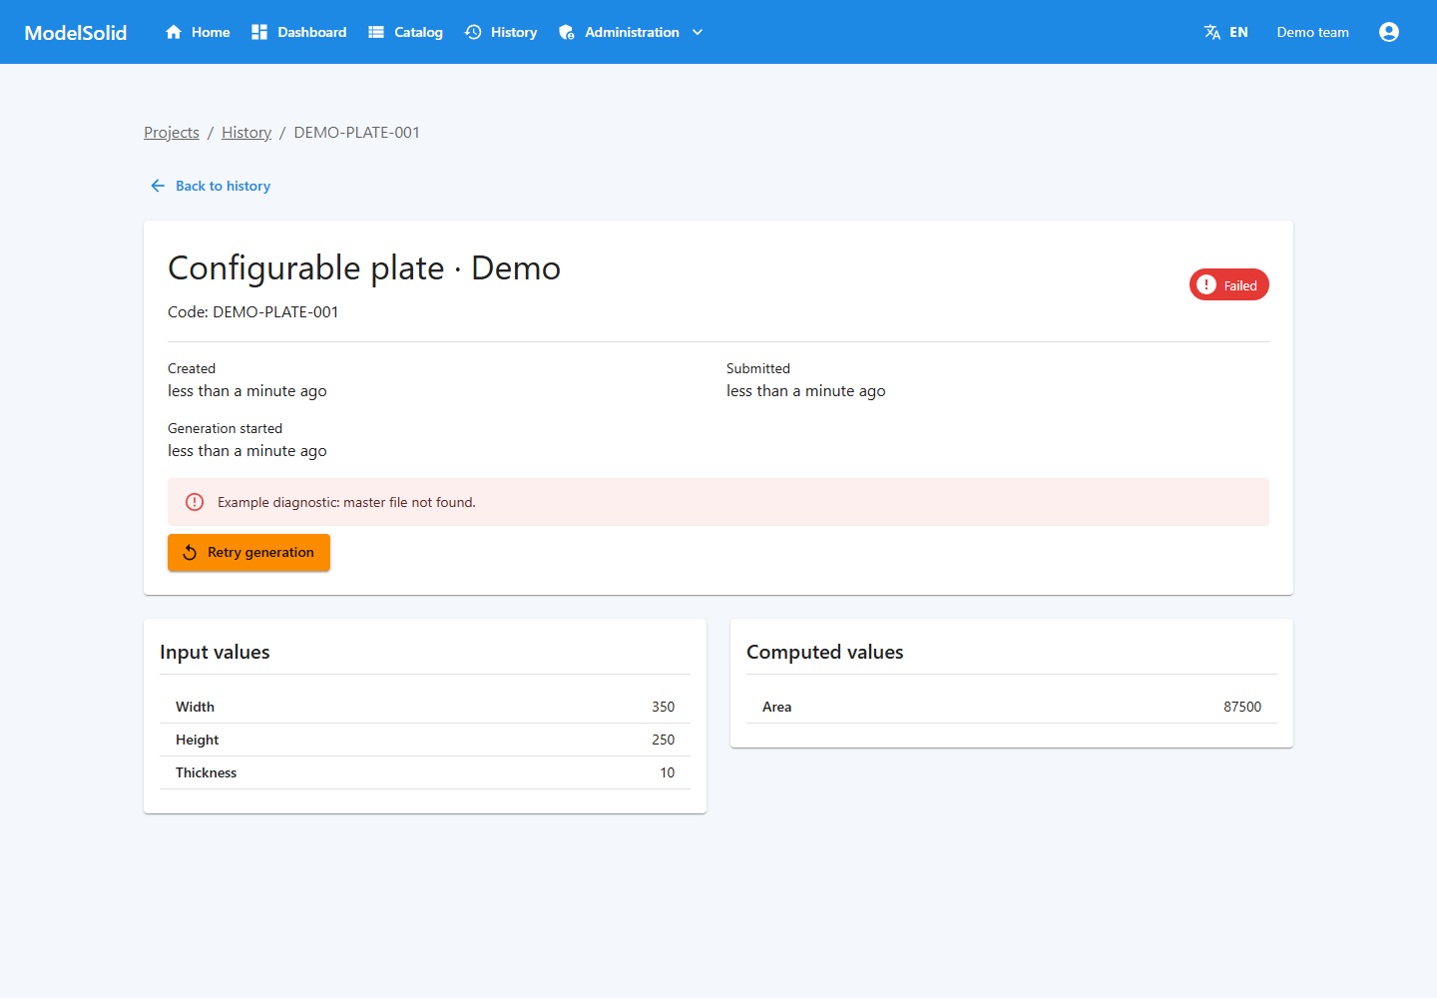Open the user account avatar icon
Screen dimensions: 1437x998
pos(1389,32)
